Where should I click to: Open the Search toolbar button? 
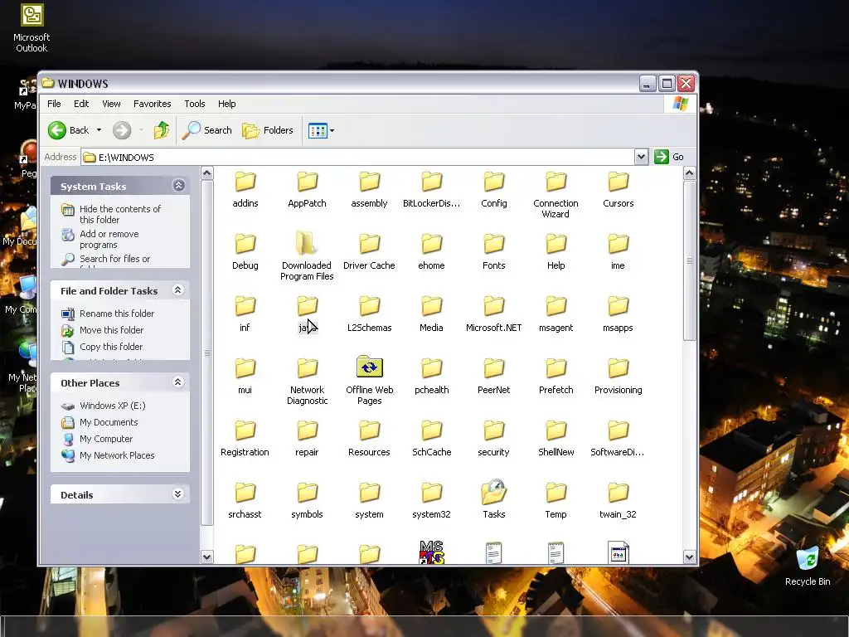[206, 130]
